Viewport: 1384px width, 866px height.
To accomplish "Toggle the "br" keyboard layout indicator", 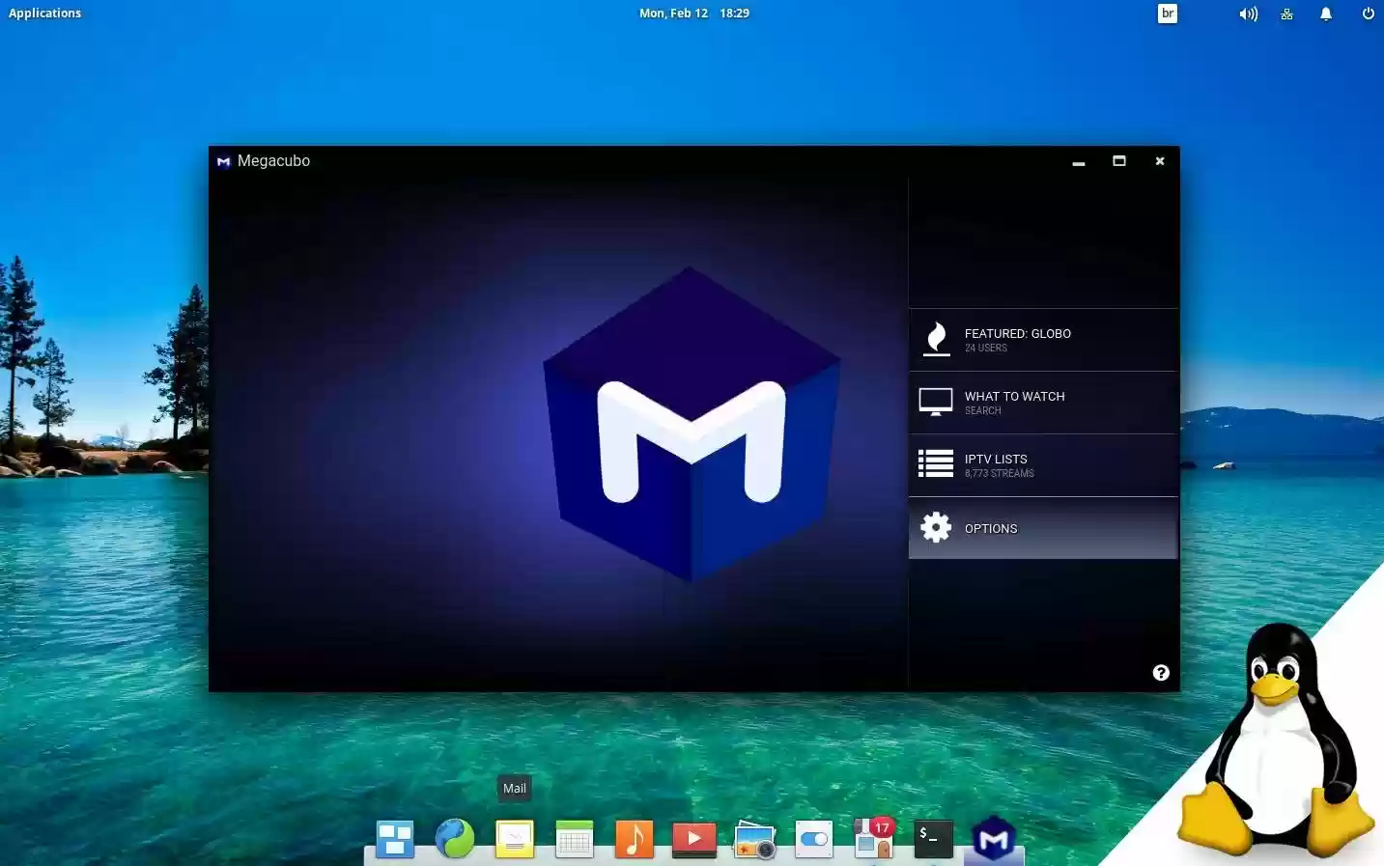I will tap(1167, 13).
